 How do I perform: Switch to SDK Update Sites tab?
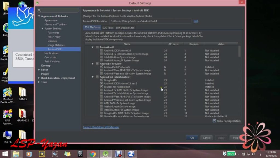[x=125, y=28]
